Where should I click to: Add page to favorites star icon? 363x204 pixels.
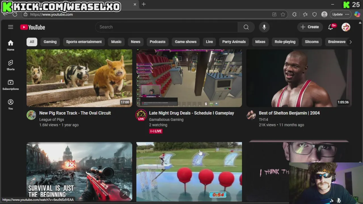click(x=283, y=14)
